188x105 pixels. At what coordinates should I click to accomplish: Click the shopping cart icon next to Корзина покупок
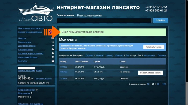(37, 90)
